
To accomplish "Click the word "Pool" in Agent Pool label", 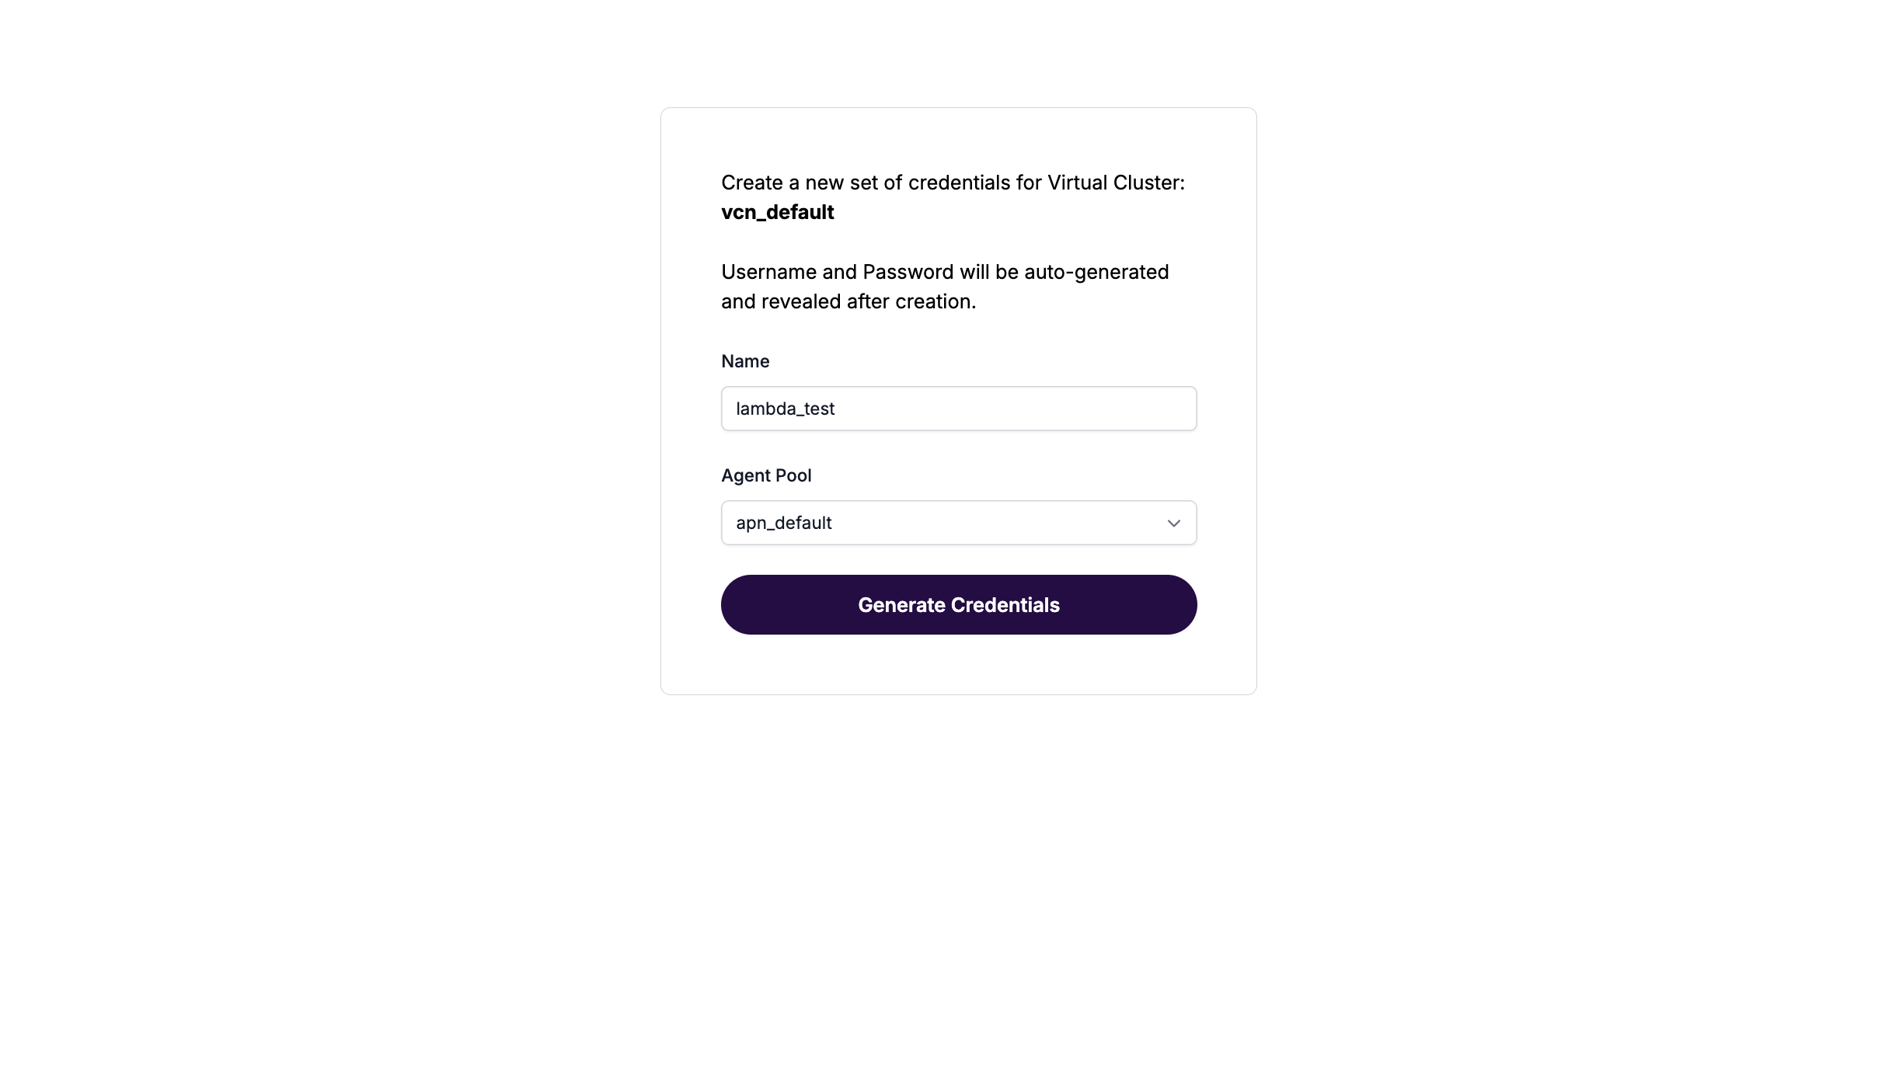I will coord(793,475).
